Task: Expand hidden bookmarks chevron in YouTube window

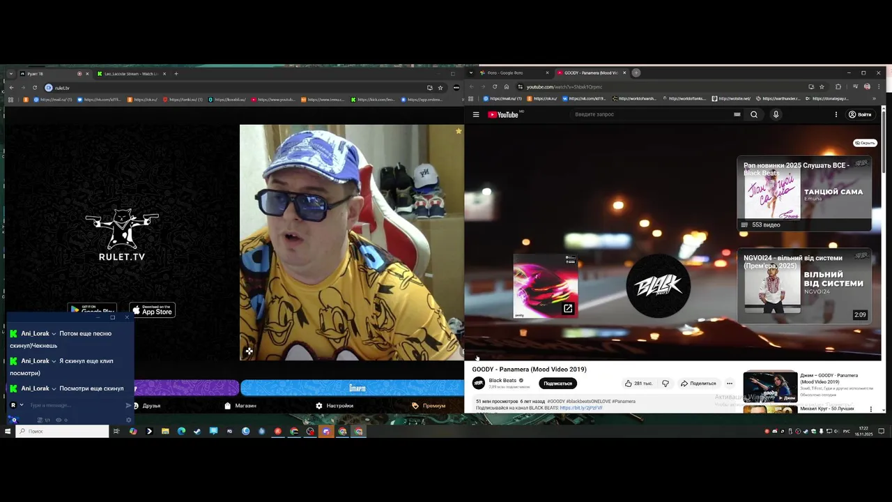Action: pyautogui.click(x=874, y=98)
